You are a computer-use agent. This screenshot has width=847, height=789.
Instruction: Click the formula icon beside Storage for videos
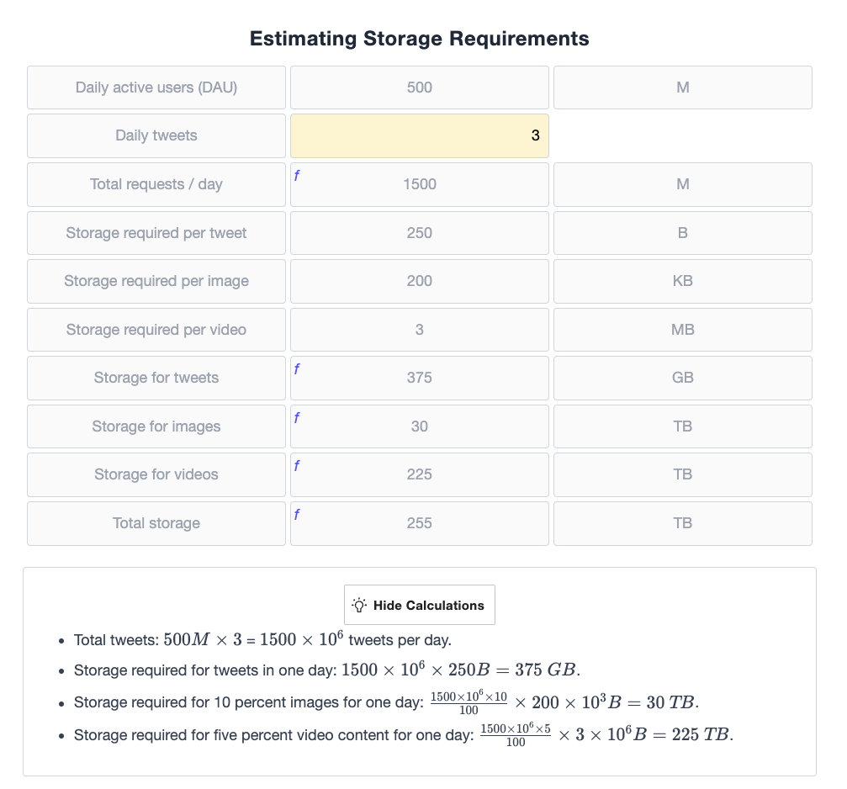point(297,465)
